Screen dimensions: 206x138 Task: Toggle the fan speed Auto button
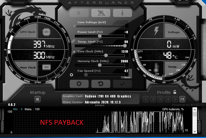pos(127,77)
